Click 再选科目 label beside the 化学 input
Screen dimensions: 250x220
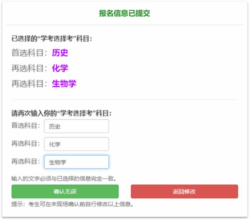tap(25, 143)
